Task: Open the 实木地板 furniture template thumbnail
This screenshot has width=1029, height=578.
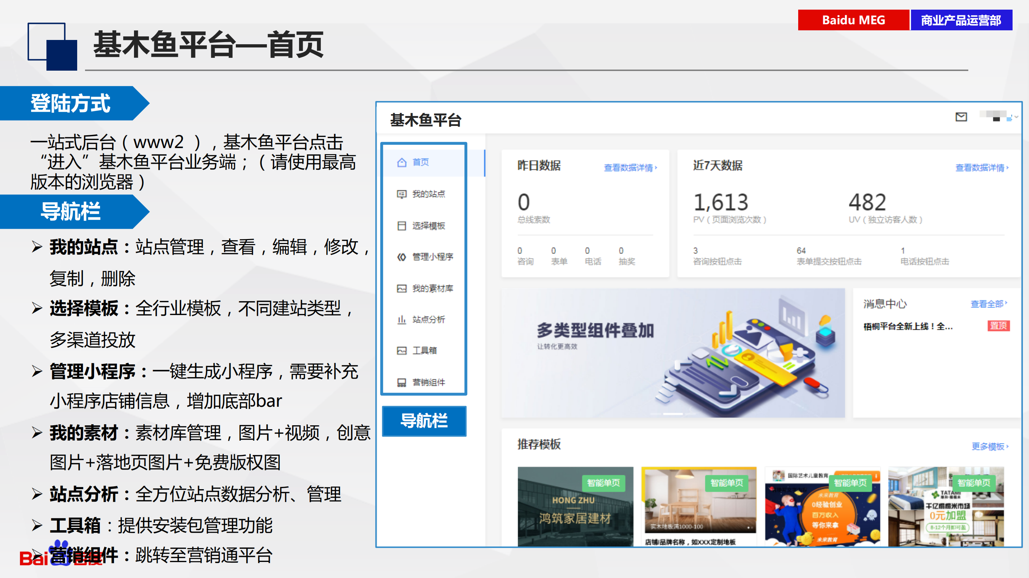Action: (699, 507)
